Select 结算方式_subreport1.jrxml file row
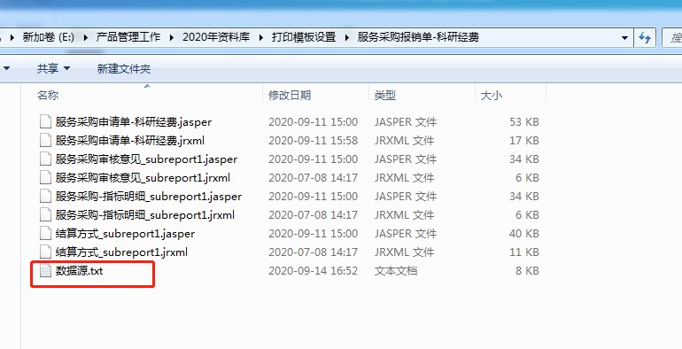Image resolution: width=682 pixels, height=349 pixels. click(290, 252)
